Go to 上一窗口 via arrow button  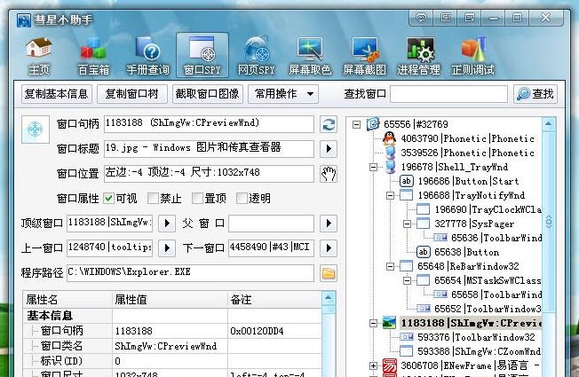click(x=167, y=247)
